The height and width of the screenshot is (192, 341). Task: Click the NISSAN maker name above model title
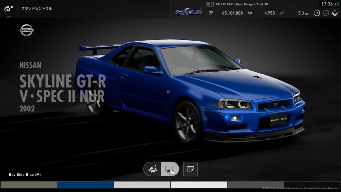tap(30, 65)
